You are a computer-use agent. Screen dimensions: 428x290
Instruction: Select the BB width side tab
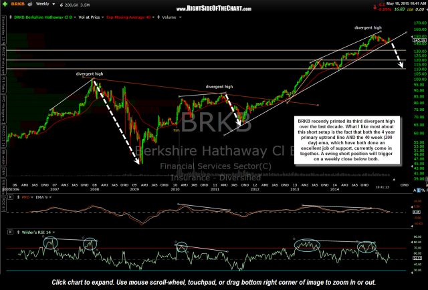3,157
